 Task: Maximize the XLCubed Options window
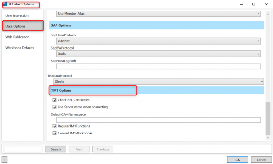click(254, 4)
